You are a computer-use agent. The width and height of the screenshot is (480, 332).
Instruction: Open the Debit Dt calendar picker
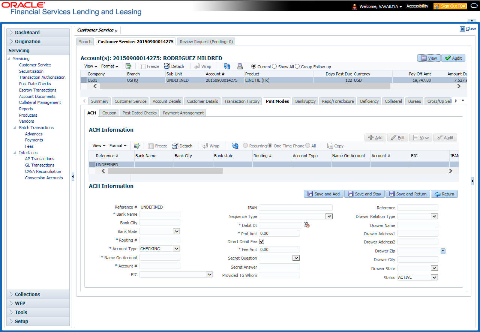307,225
